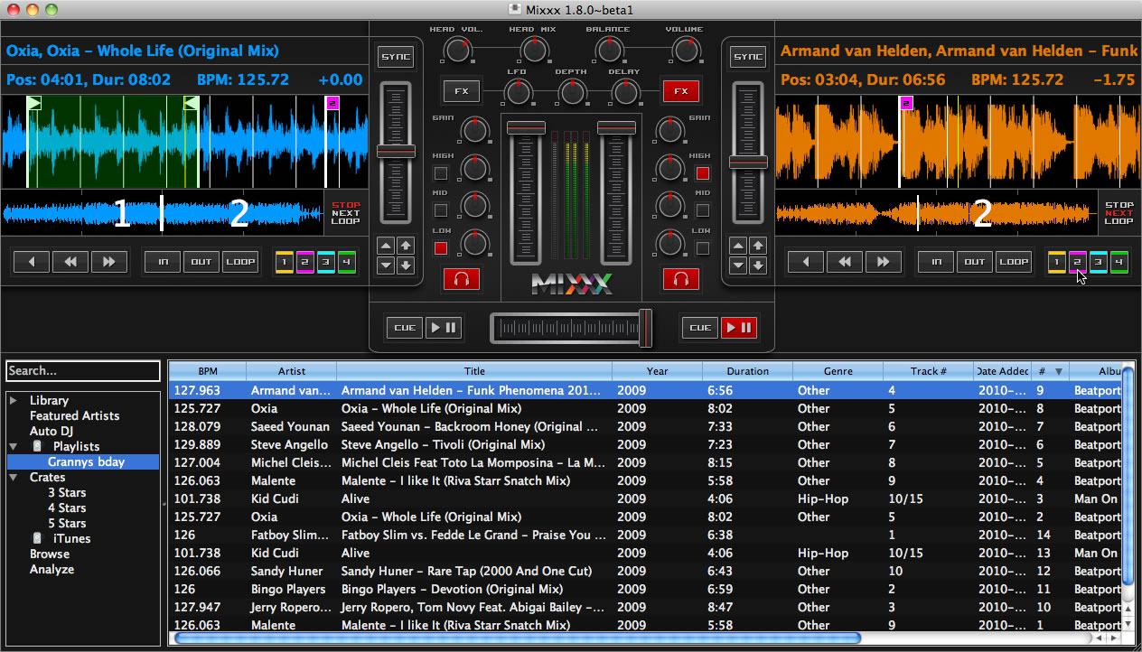The width and height of the screenshot is (1142, 652).
Task: Click right deck SYNC button
Action: point(748,57)
